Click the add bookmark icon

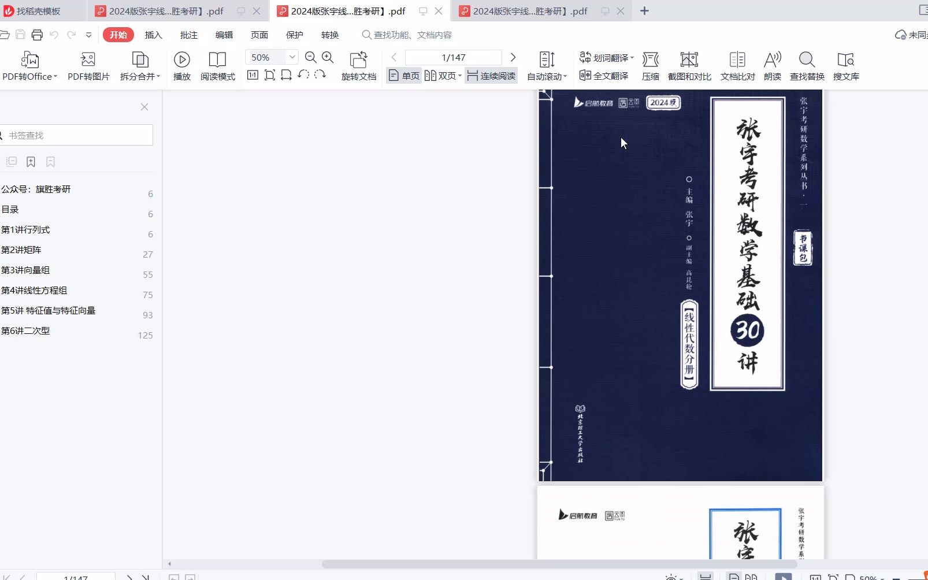tap(31, 162)
